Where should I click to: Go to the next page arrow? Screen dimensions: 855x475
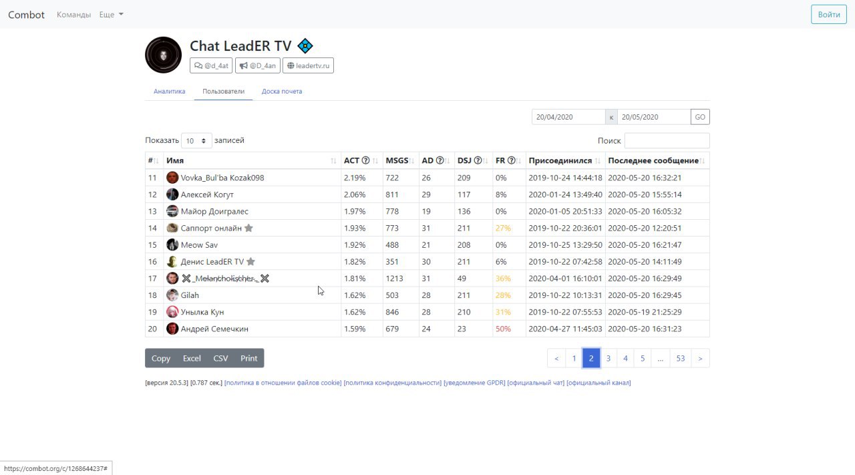[700, 358]
